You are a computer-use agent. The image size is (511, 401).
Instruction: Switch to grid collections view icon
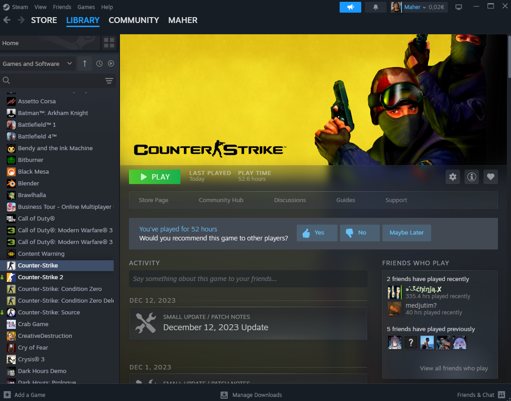click(109, 43)
